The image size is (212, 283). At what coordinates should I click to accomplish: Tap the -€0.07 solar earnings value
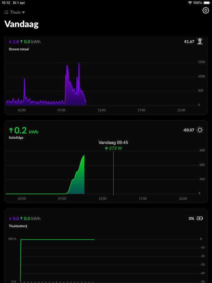click(188, 130)
